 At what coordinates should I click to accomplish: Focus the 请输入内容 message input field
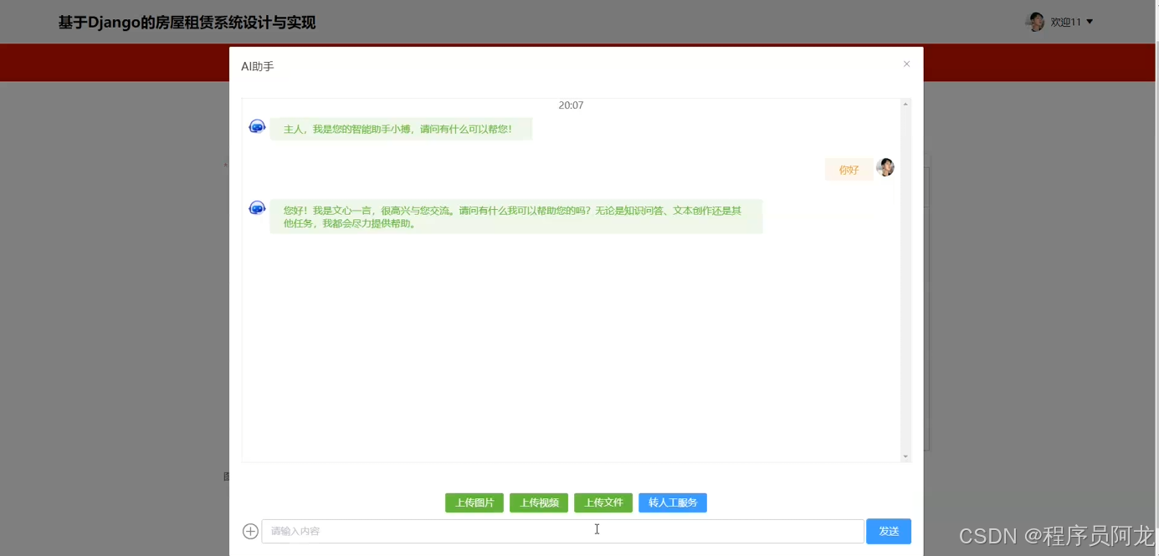coord(562,531)
